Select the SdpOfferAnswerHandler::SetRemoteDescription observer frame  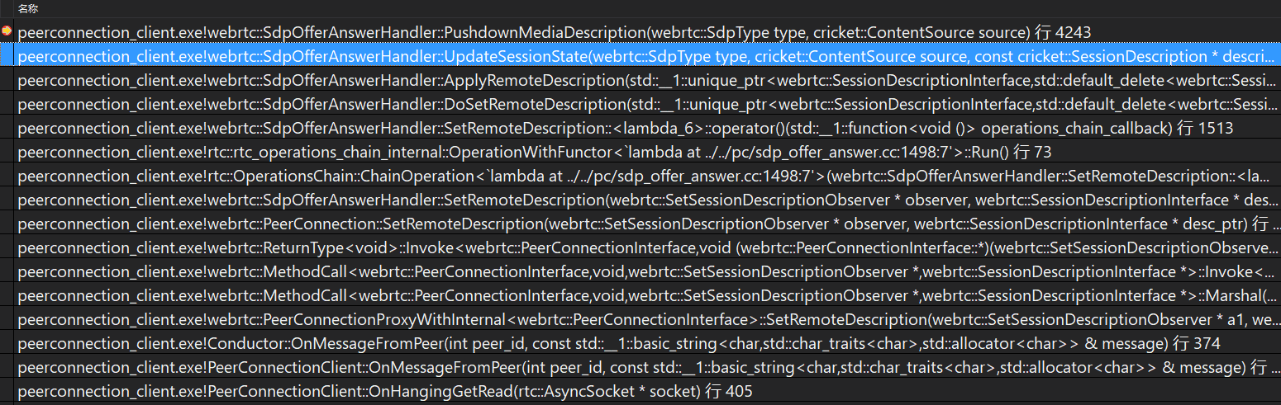point(647,200)
